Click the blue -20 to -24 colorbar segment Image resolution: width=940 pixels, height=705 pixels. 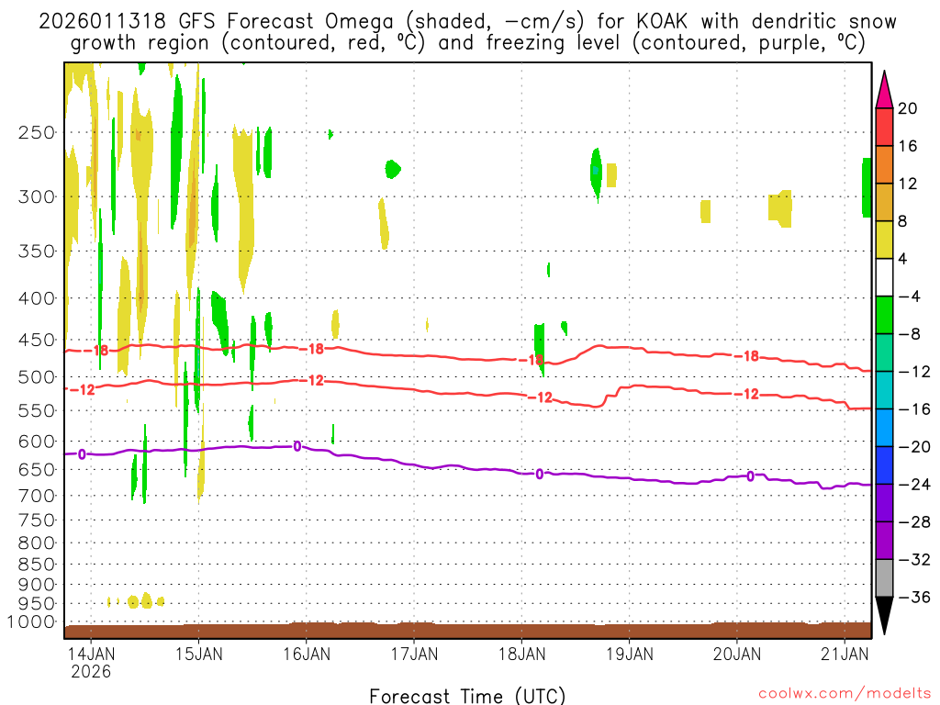click(884, 465)
